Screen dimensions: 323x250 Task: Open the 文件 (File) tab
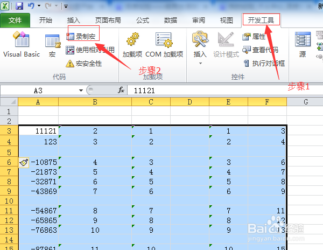15,20
